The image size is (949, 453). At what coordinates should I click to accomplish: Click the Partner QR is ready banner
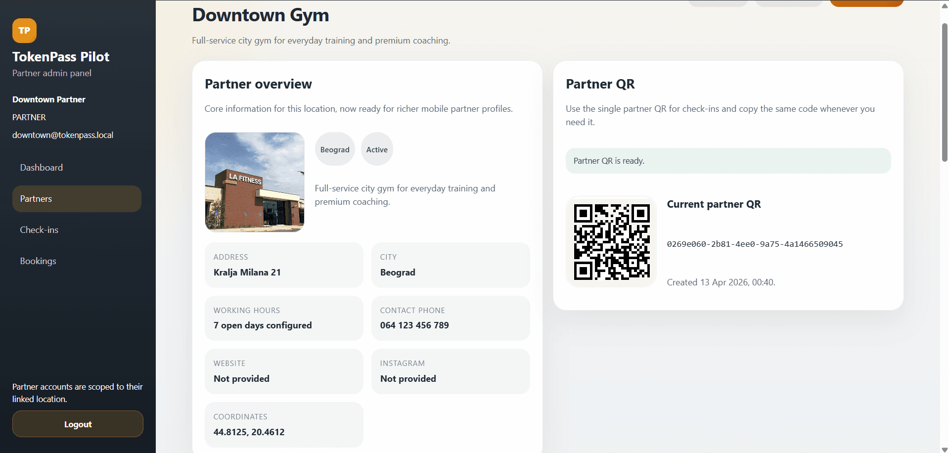click(727, 160)
